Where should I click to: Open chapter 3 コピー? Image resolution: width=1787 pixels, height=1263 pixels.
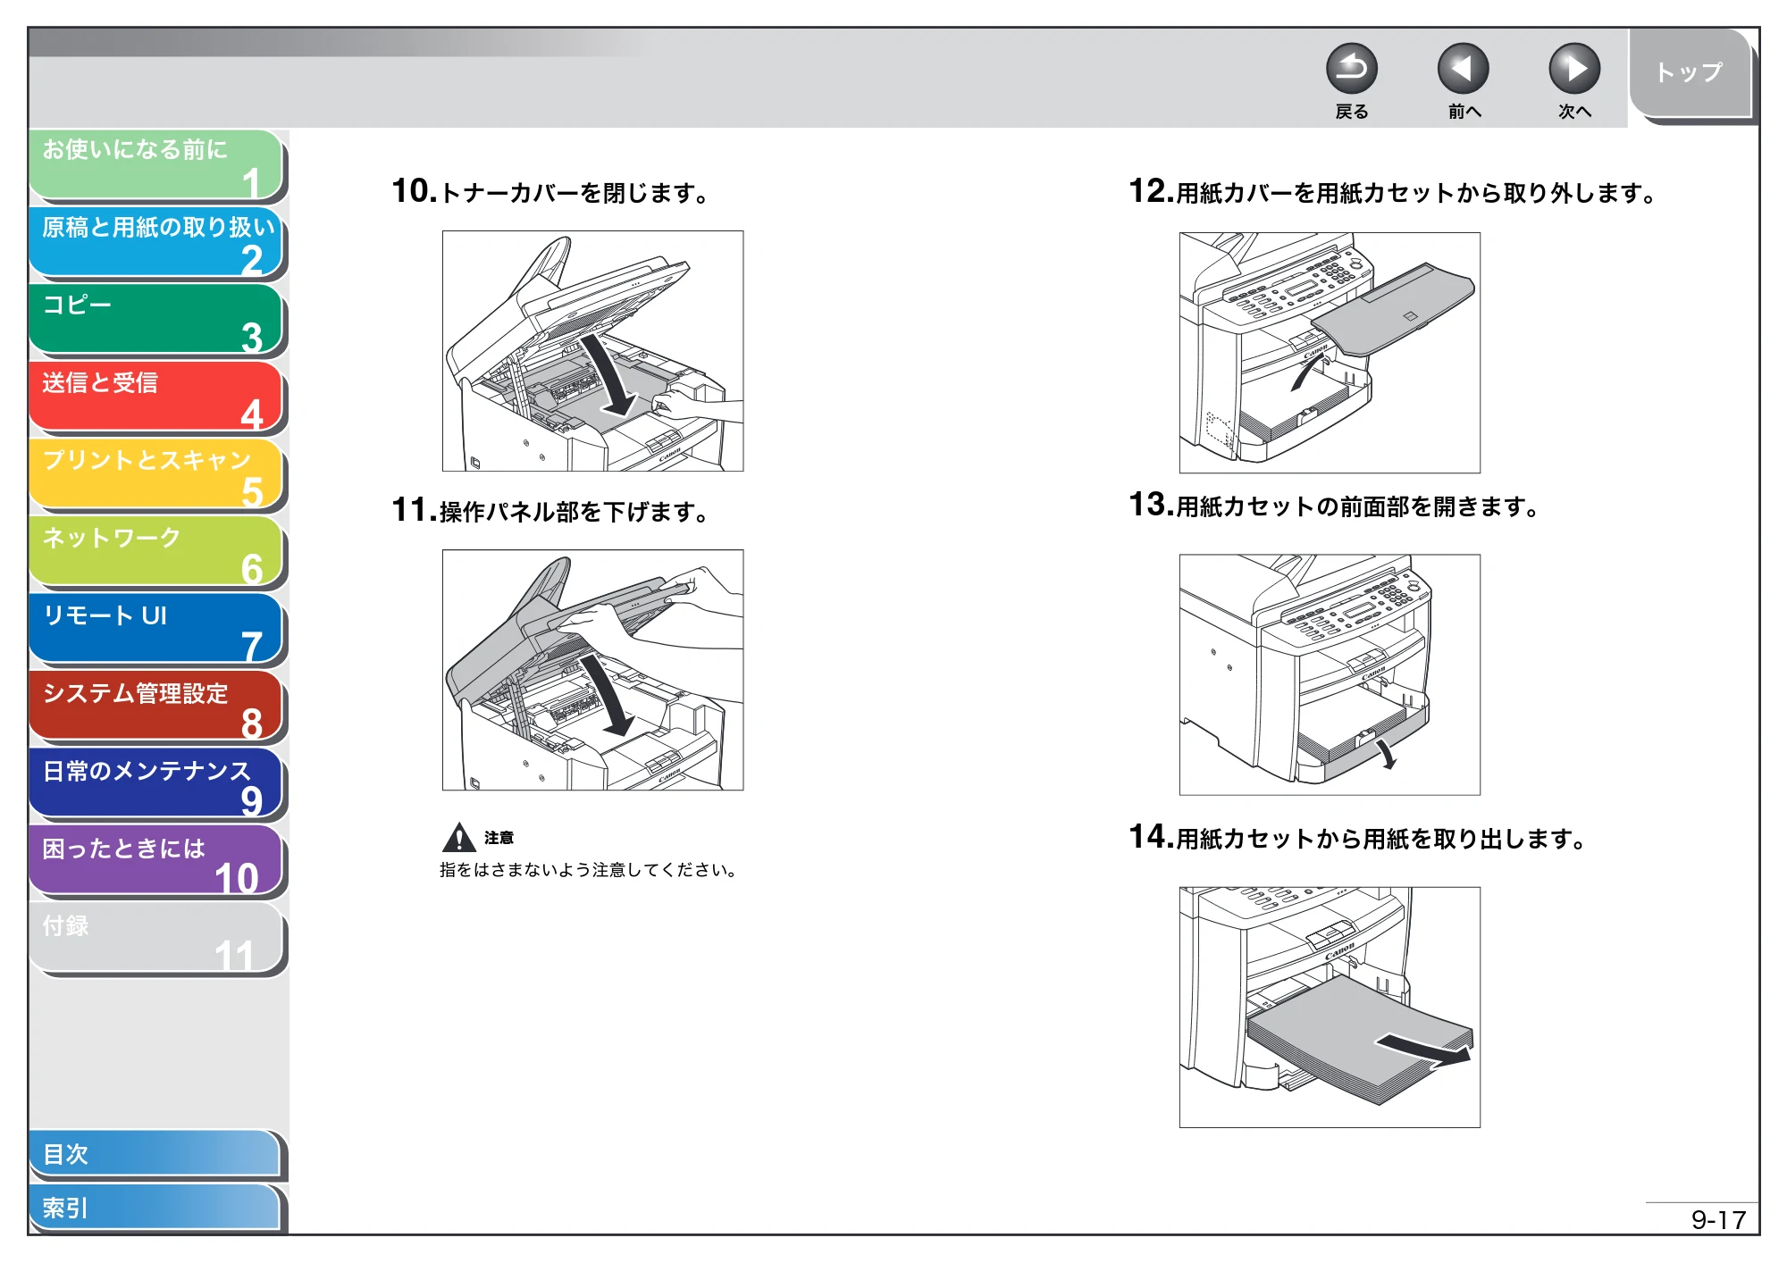(156, 320)
